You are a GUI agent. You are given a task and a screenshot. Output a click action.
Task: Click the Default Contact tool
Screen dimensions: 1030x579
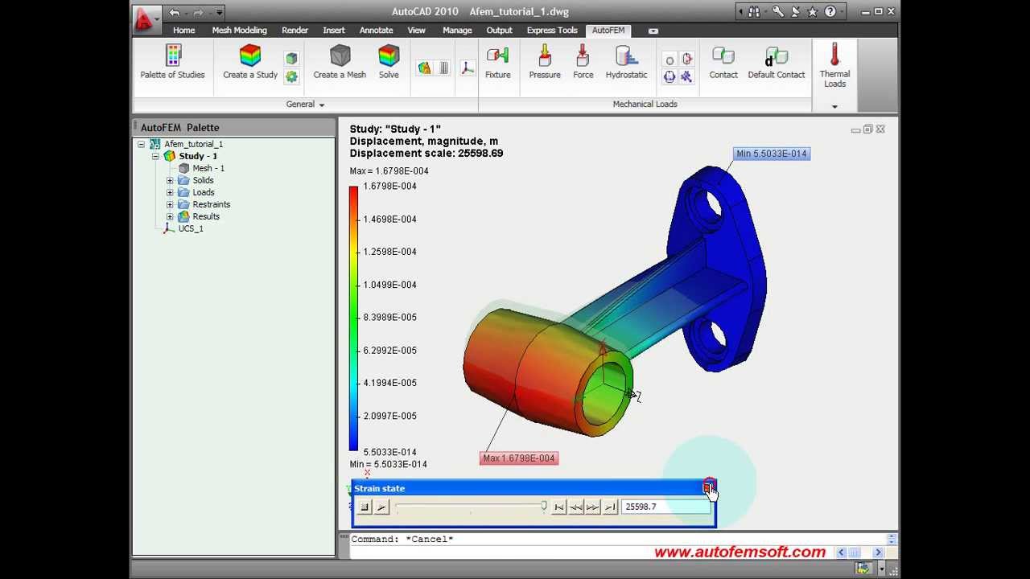coord(777,62)
